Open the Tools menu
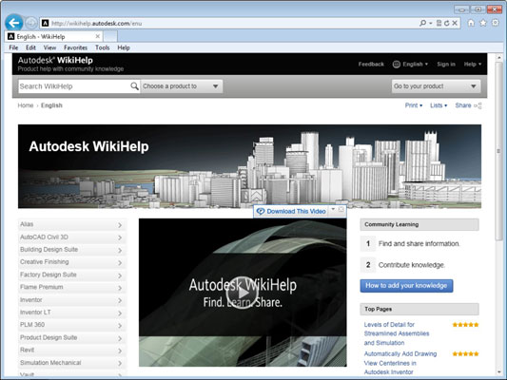 click(102, 47)
